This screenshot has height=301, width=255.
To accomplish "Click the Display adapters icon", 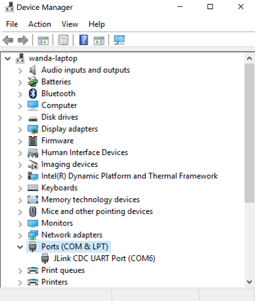I will pos(33,129).
